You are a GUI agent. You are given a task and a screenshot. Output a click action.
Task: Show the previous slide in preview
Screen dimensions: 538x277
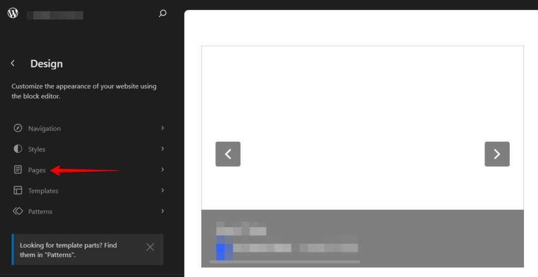pos(228,154)
